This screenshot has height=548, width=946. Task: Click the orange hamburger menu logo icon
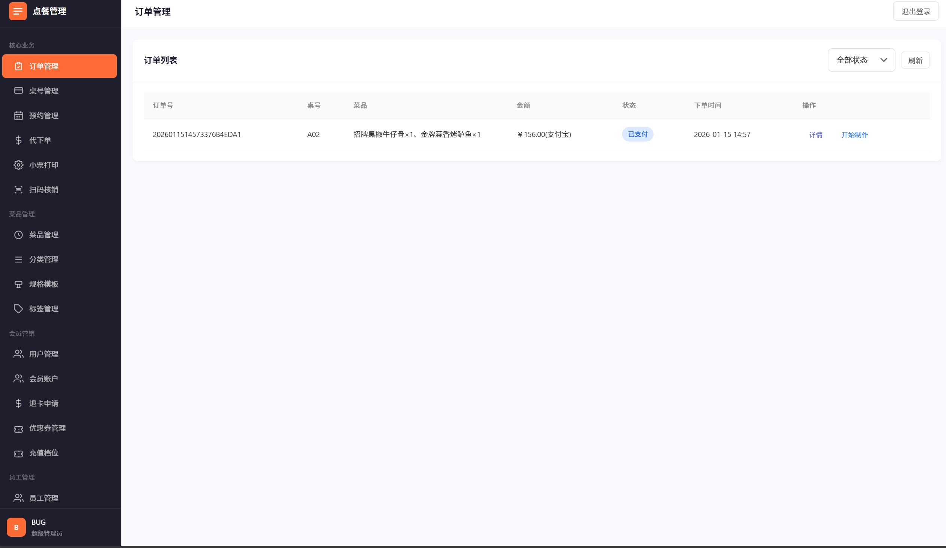18,11
